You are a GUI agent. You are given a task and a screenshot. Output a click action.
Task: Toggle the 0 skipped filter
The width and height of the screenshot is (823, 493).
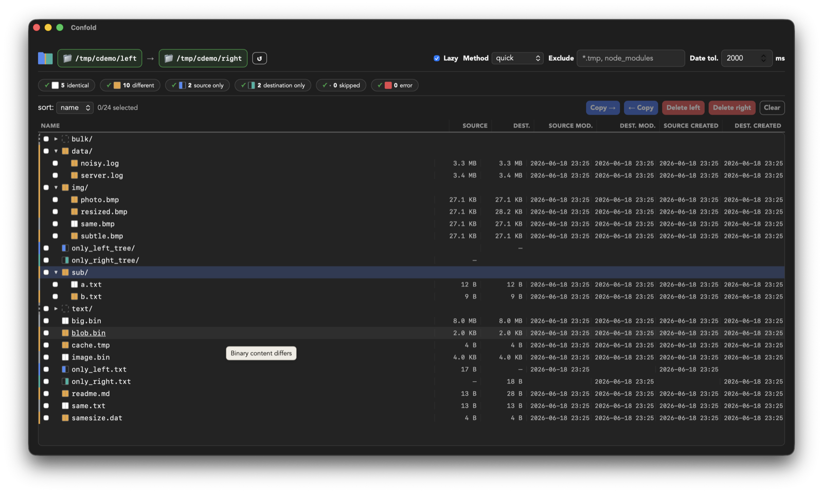point(341,85)
